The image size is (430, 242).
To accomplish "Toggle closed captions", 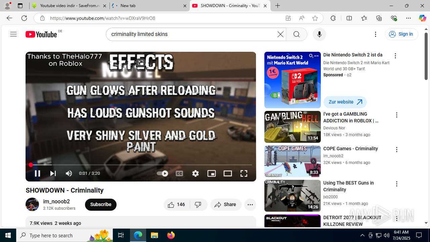I will click(x=179, y=173).
